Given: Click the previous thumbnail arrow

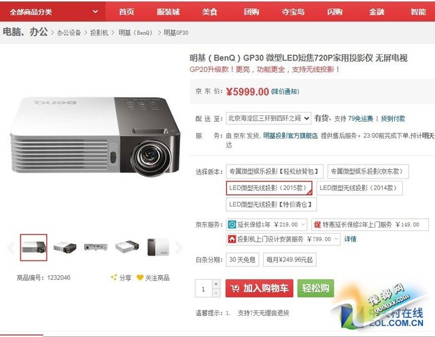Looking at the screenshot, I should 11,248.
